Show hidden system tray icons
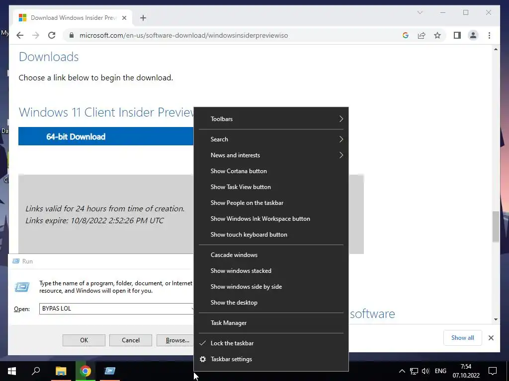The width and height of the screenshot is (509, 381). [x=402, y=371]
